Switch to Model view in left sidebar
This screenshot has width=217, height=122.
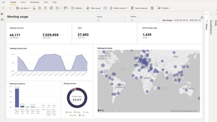pos(2,20)
